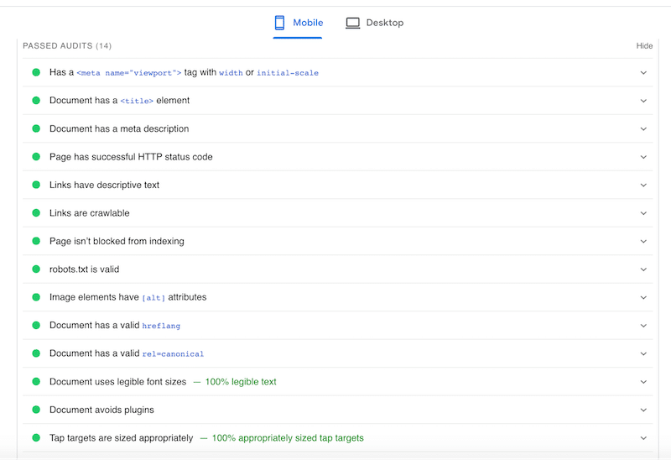Screen dimensions: 671x460
Task: Hide the passed audits list
Action: click(644, 46)
